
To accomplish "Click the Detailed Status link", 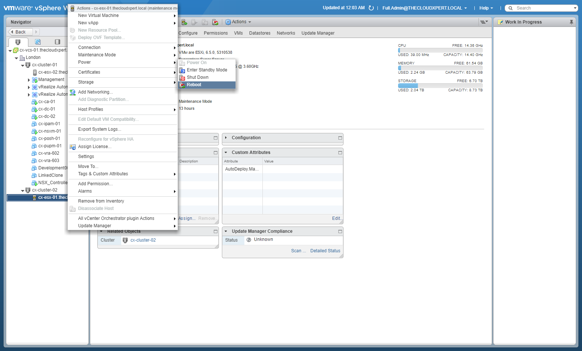I will [x=325, y=251].
